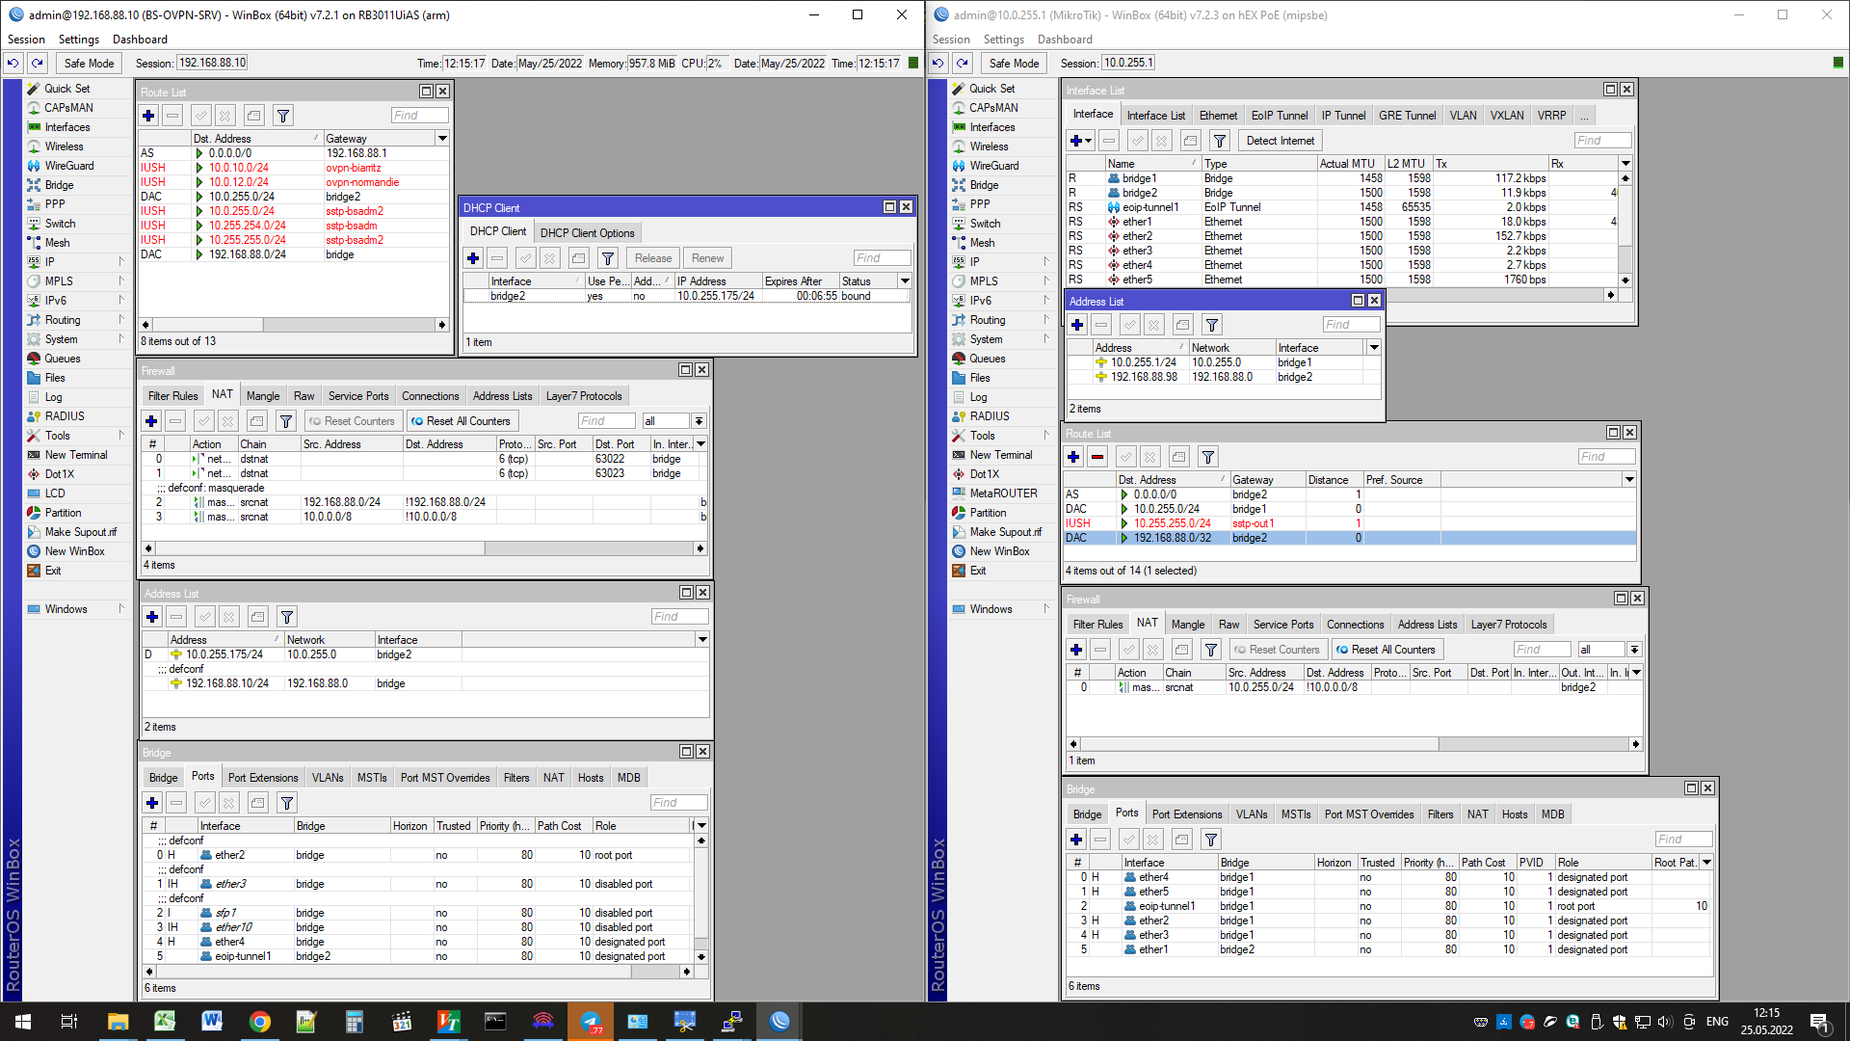Add a bridge port in hEX PoE Bridge panel
Viewport: 1850px width, 1041px height.
(x=1076, y=840)
